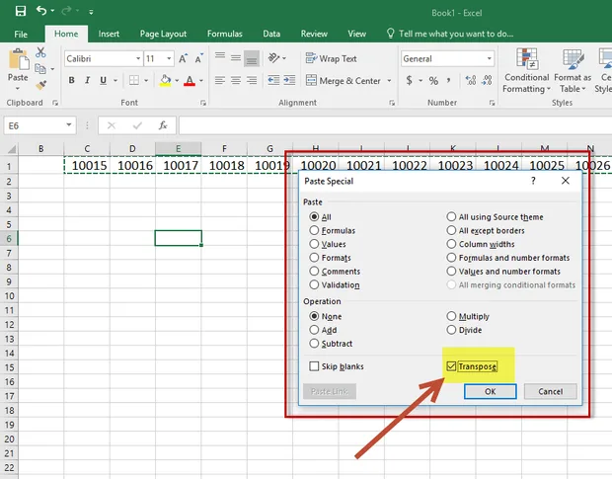Click the Increase Font Size icon
This screenshot has height=479, width=612.
183,58
